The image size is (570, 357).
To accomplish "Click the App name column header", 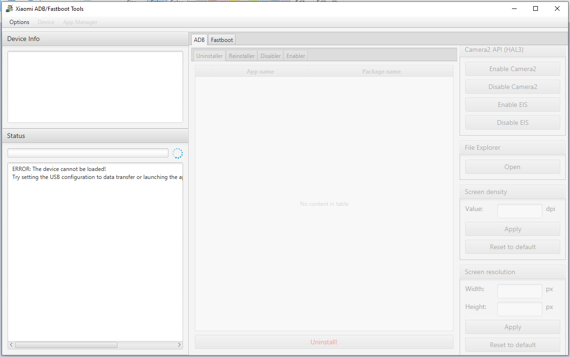I will pyautogui.click(x=260, y=72).
